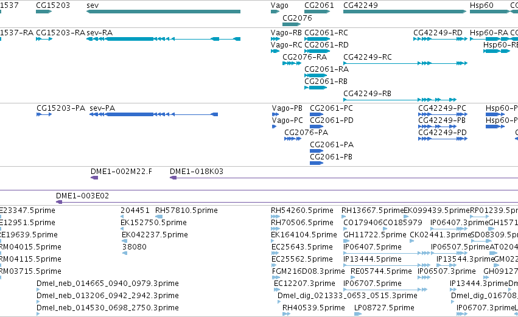Viewport: 518px width, 317px height.
Task: Select the CG2061-PC protein label
Action: [x=331, y=108]
